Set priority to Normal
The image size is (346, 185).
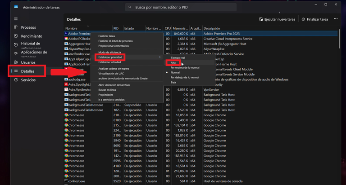175,72
